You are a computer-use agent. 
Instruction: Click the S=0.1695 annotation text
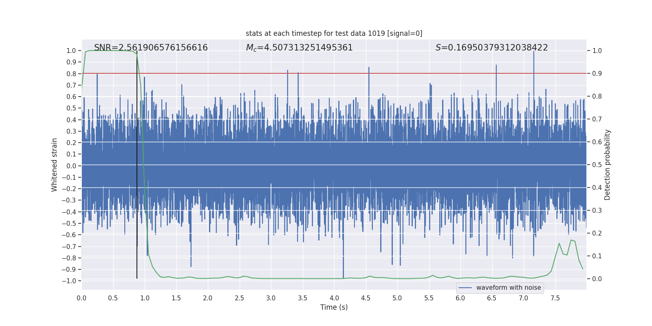click(x=491, y=48)
